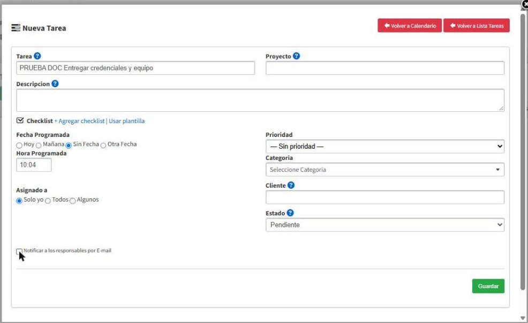Select the Sin Fecha radio button
This screenshot has width=528, height=323.
click(69, 145)
